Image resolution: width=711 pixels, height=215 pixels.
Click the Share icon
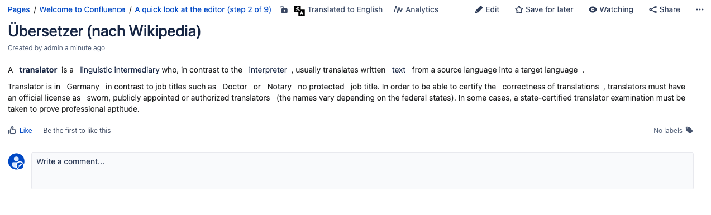pyautogui.click(x=653, y=9)
